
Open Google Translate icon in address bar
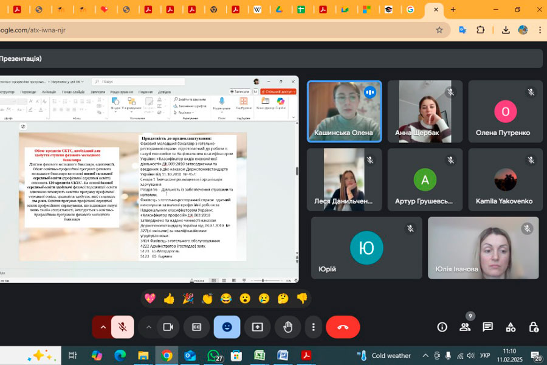(x=463, y=30)
